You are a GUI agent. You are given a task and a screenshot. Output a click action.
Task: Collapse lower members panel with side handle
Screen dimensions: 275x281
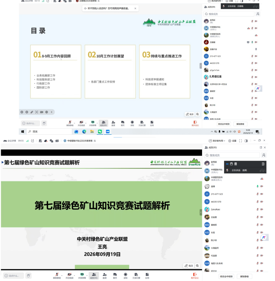(x=201, y=212)
